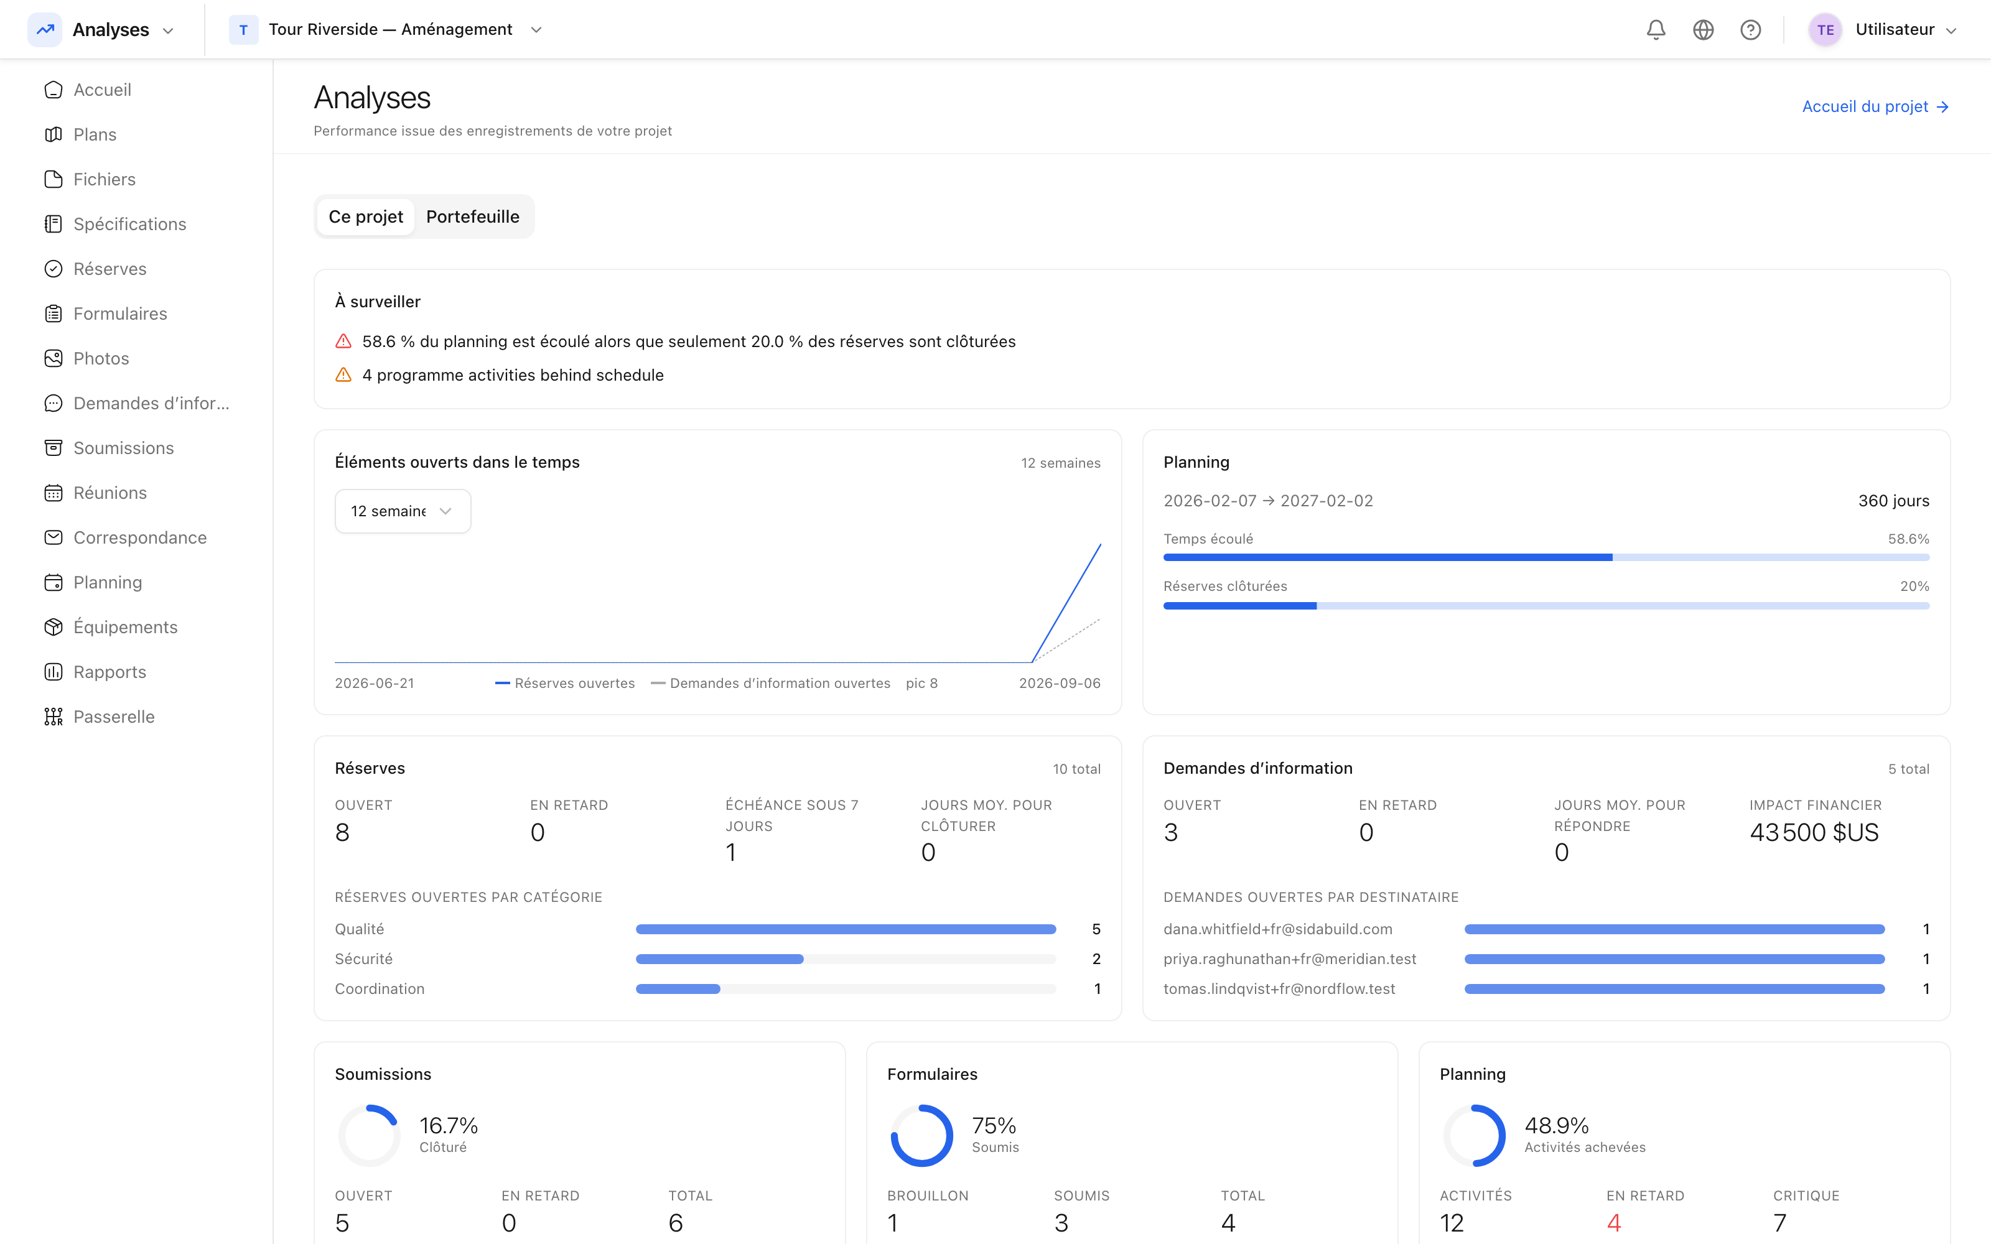Screen dimensions: 1991x1244
Task: Click the Réserves check-circle icon
Action: pos(54,269)
